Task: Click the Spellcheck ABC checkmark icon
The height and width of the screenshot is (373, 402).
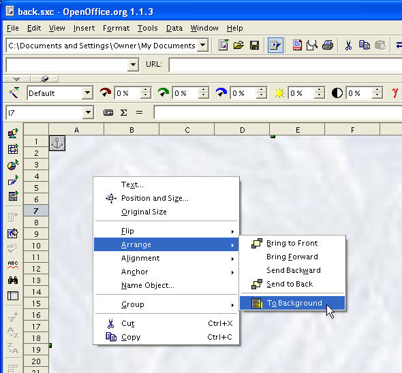Action: coord(13,248)
